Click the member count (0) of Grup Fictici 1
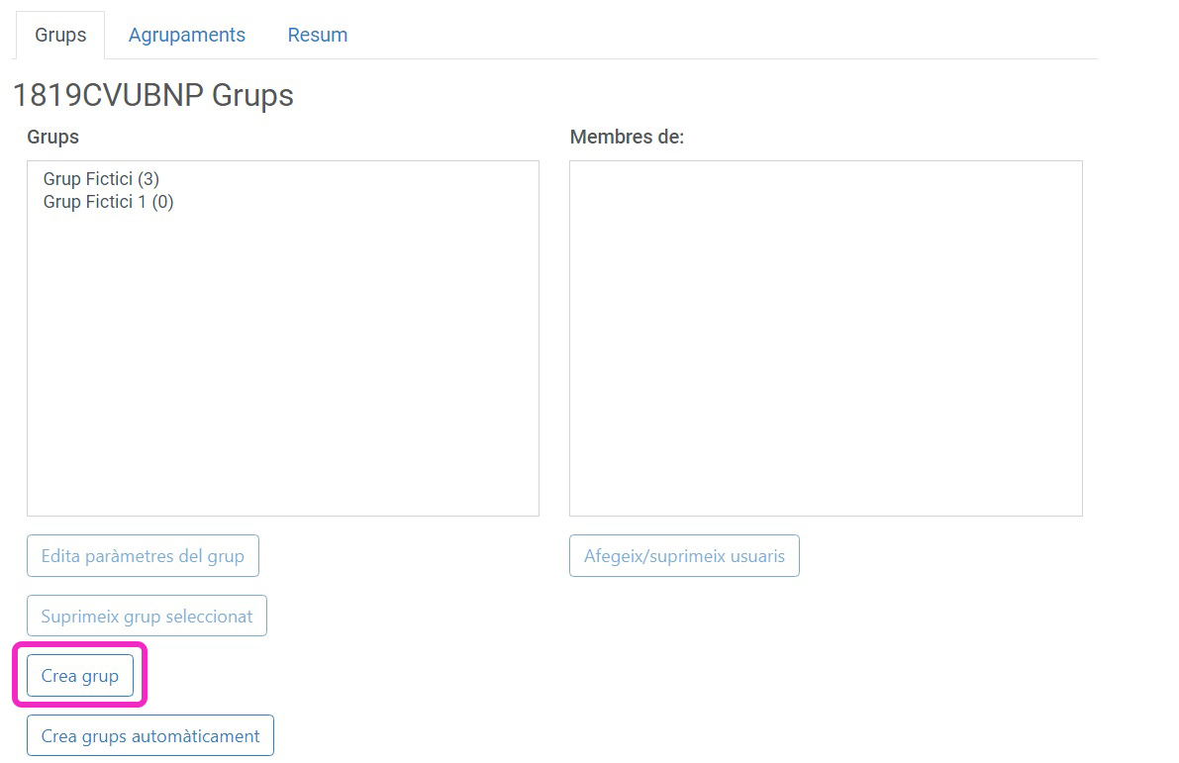The image size is (1179, 763). [162, 202]
